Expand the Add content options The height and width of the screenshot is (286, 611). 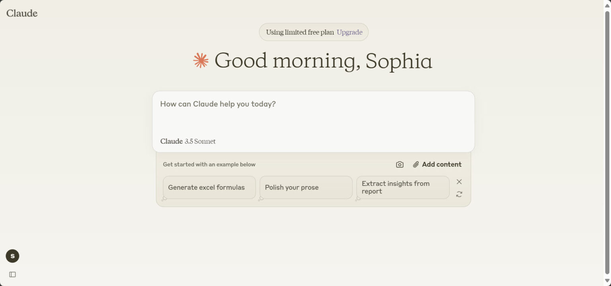(x=442, y=164)
